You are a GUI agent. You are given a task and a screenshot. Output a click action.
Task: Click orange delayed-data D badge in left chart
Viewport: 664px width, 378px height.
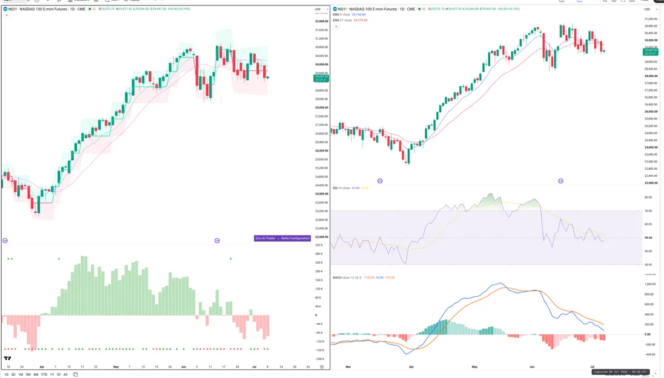coord(94,9)
